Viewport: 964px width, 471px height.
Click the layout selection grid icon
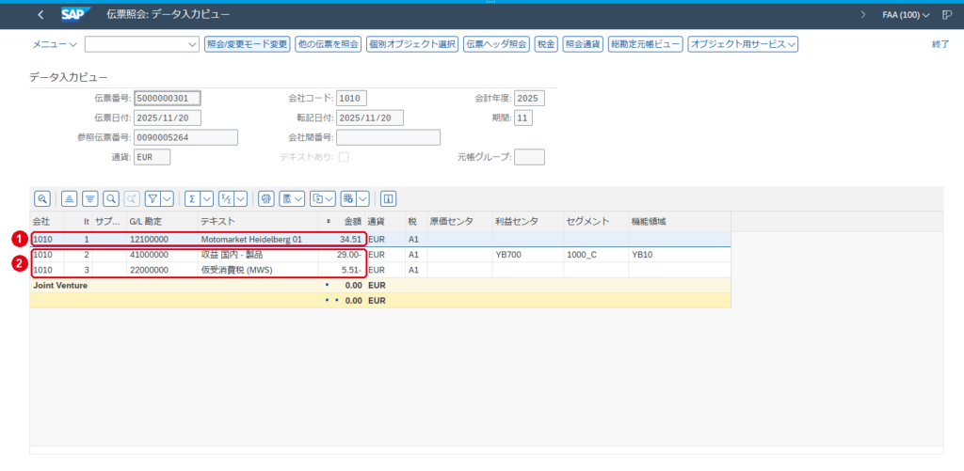tap(348, 198)
